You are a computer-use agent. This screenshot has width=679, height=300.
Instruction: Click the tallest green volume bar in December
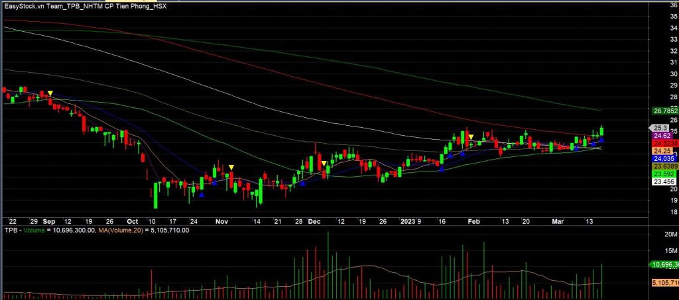[x=328, y=266]
